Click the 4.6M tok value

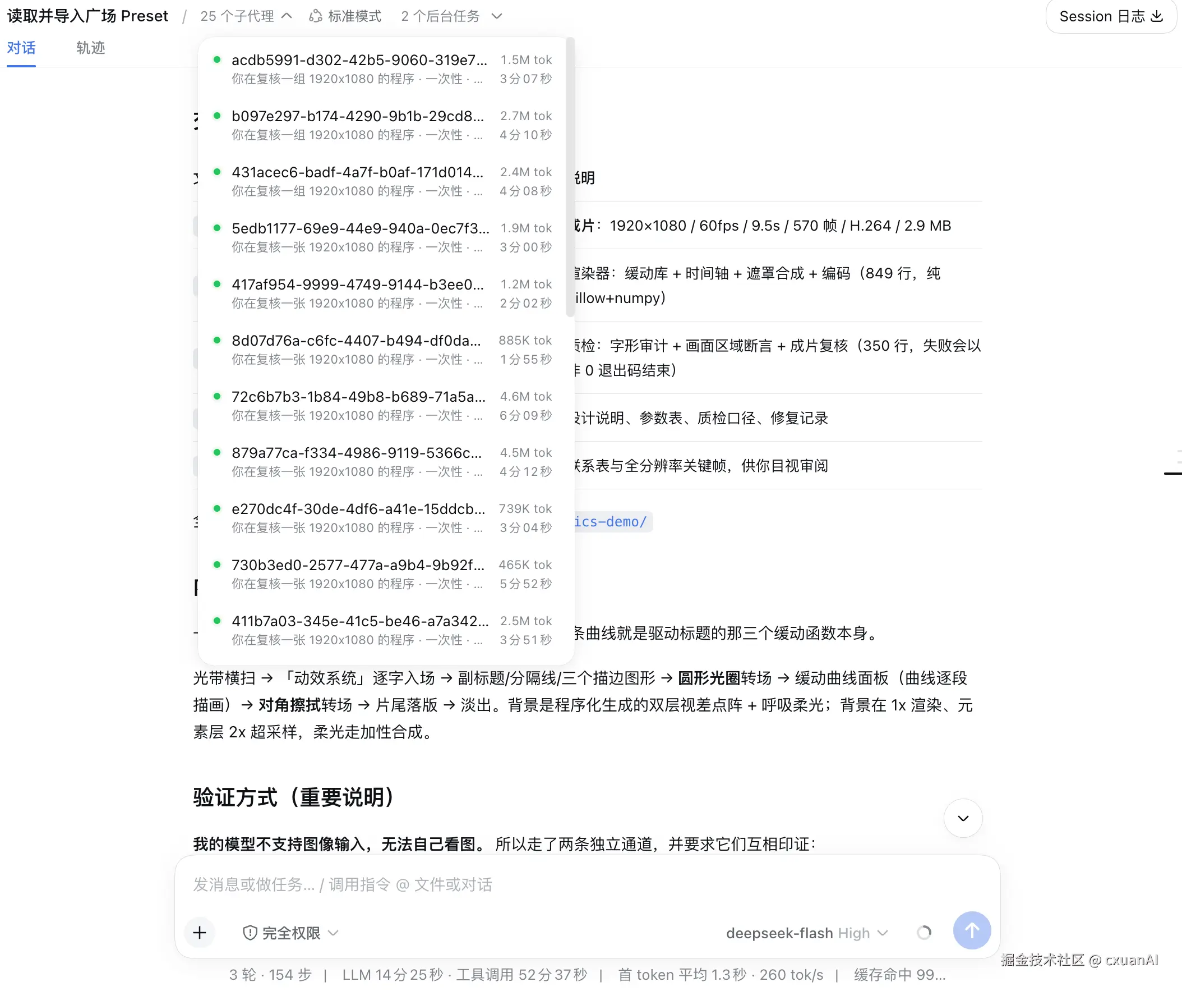click(x=526, y=397)
